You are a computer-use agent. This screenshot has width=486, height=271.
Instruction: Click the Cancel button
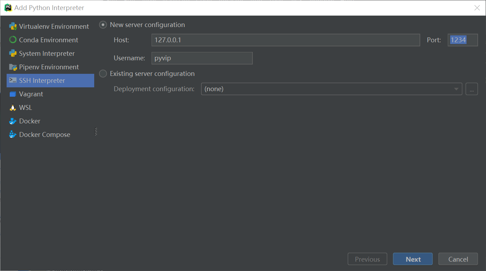[x=458, y=259]
